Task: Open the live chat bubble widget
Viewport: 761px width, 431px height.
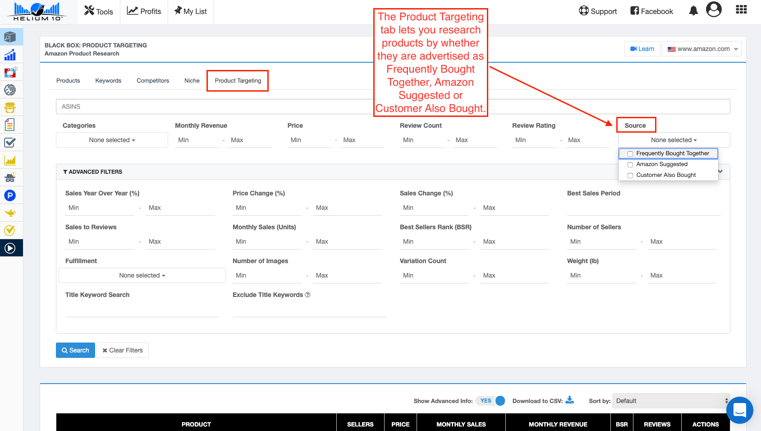Action: pos(739,410)
